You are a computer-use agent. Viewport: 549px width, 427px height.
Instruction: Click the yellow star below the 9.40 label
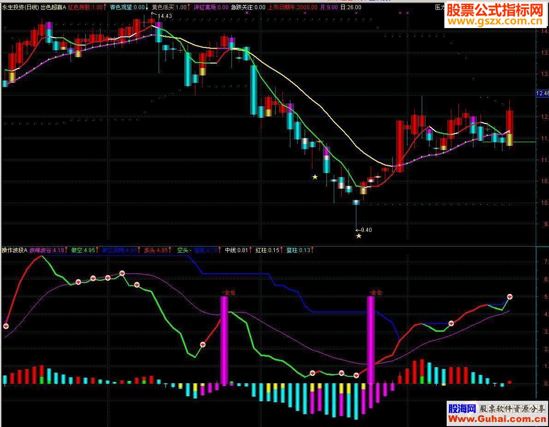tap(359, 236)
